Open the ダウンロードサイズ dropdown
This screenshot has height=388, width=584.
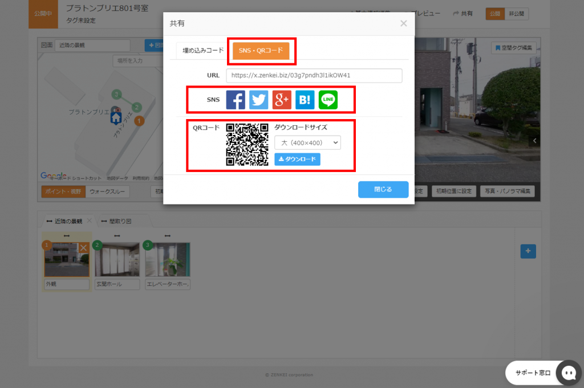307,143
